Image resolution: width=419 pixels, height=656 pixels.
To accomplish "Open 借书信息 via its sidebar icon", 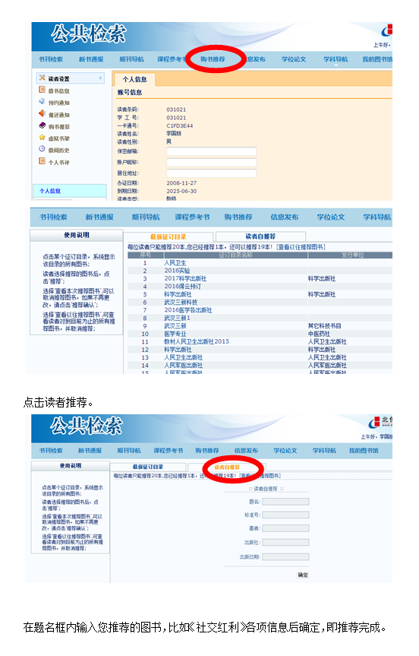I will [x=43, y=90].
